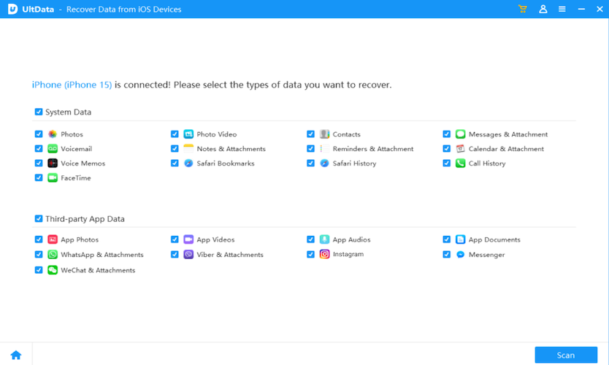This screenshot has width=609, height=365.
Task: Disable the Safari Bookmarks checkbox
Action: pyautogui.click(x=175, y=164)
